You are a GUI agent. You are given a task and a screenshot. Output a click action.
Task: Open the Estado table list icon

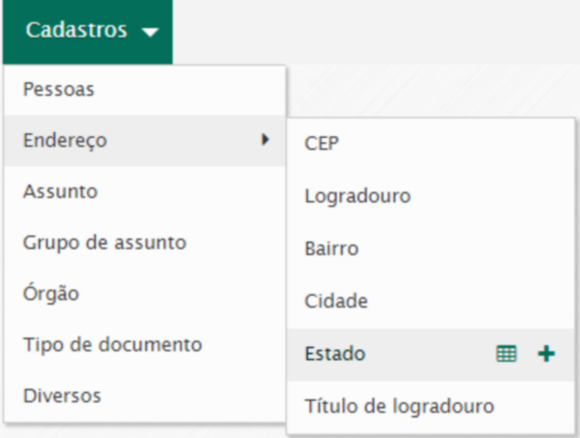506,355
